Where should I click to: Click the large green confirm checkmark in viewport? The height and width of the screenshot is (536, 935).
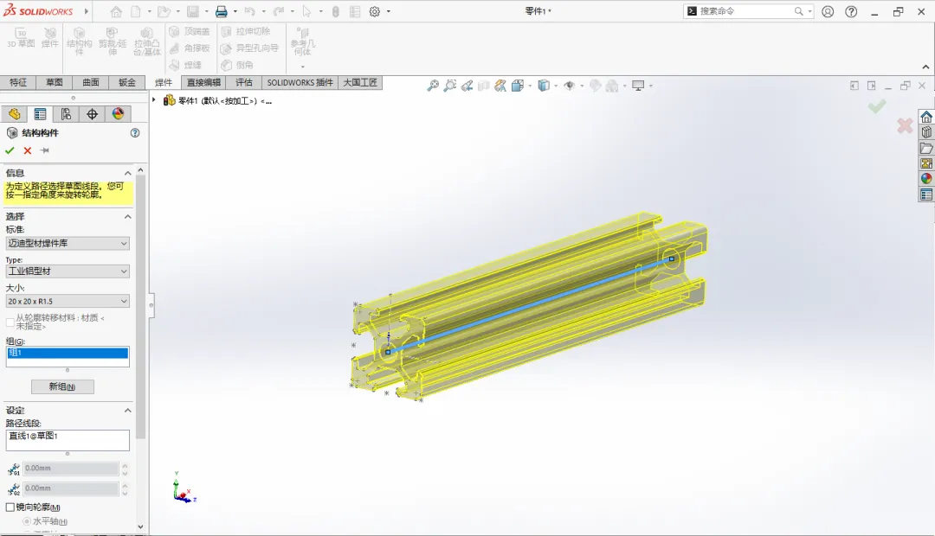876,106
